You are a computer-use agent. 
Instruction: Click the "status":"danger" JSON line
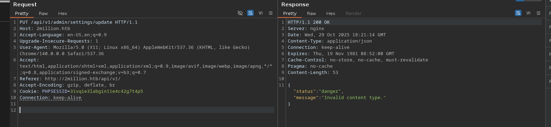click(319, 91)
